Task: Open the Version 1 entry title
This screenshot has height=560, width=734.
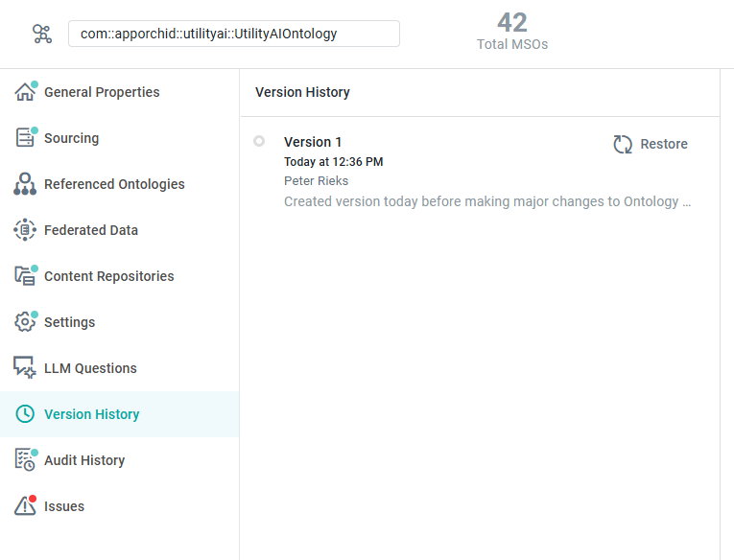Action: point(313,142)
